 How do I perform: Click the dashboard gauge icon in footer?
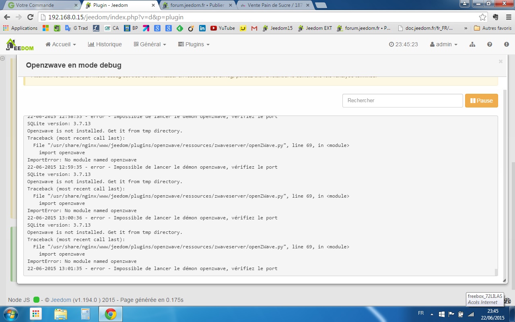tap(507, 301)
